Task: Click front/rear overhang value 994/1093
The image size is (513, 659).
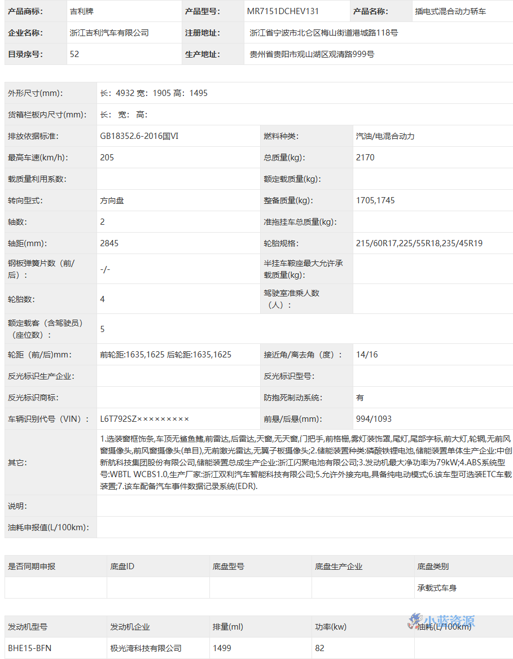Action: click(x=374, y=419)
